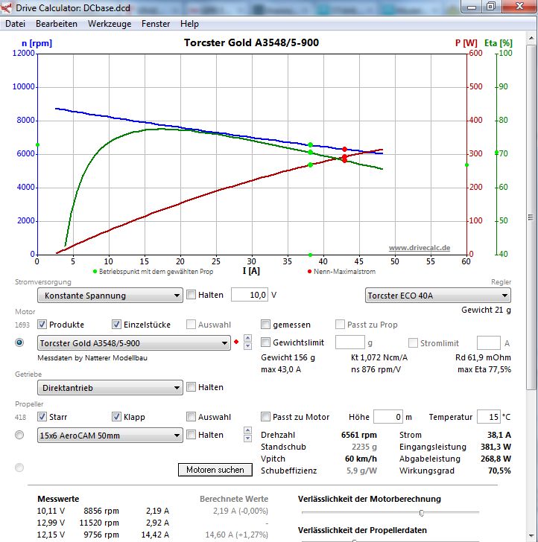Uncheck the Produkte checkbox

(x=42, y=325)
